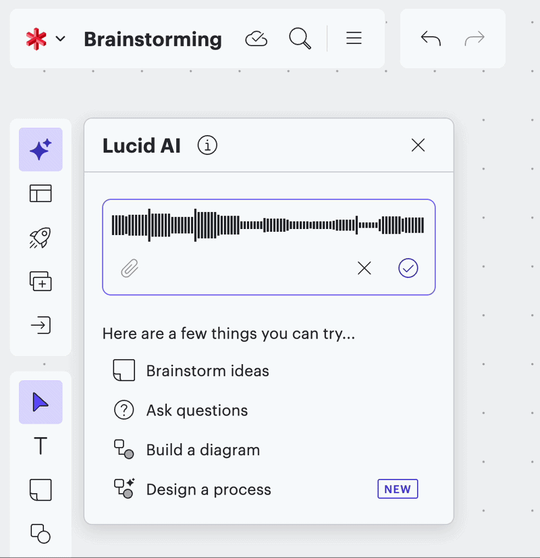
Task: Open the rocket quick-start tool
Action: [40, 237]
